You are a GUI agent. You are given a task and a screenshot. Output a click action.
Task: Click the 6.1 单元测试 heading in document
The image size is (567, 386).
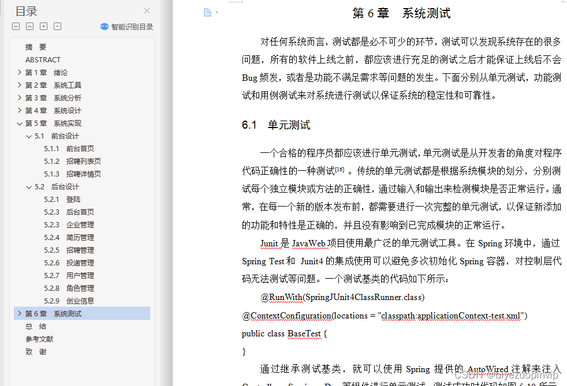[x=276, y=125]
